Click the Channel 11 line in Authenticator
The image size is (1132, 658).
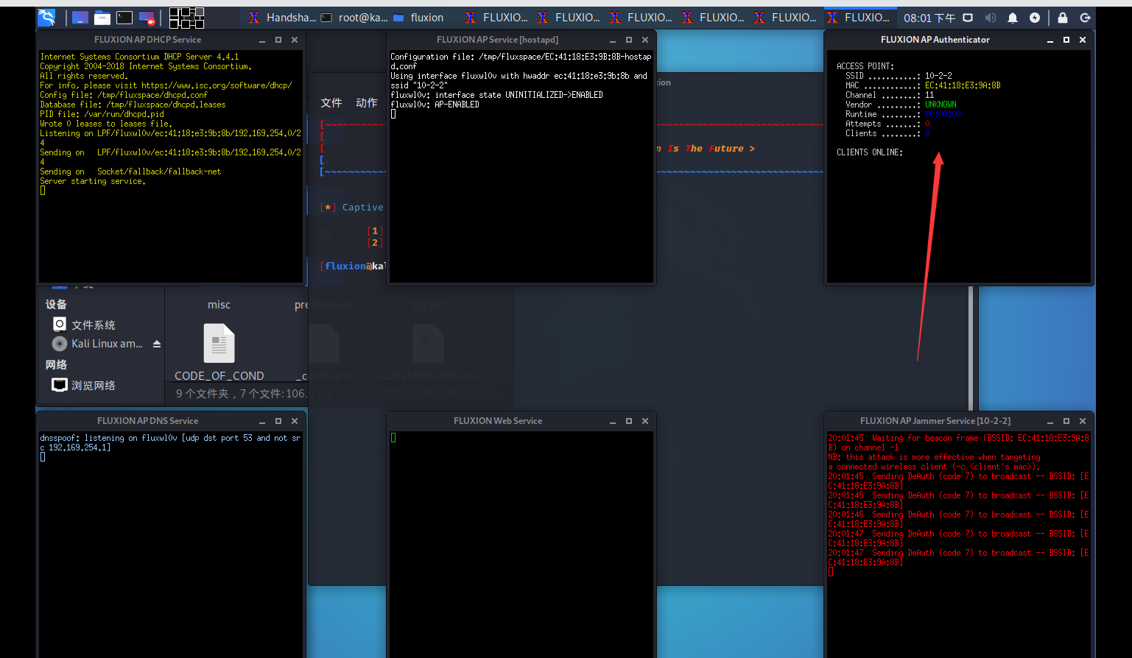coord(890,95)
